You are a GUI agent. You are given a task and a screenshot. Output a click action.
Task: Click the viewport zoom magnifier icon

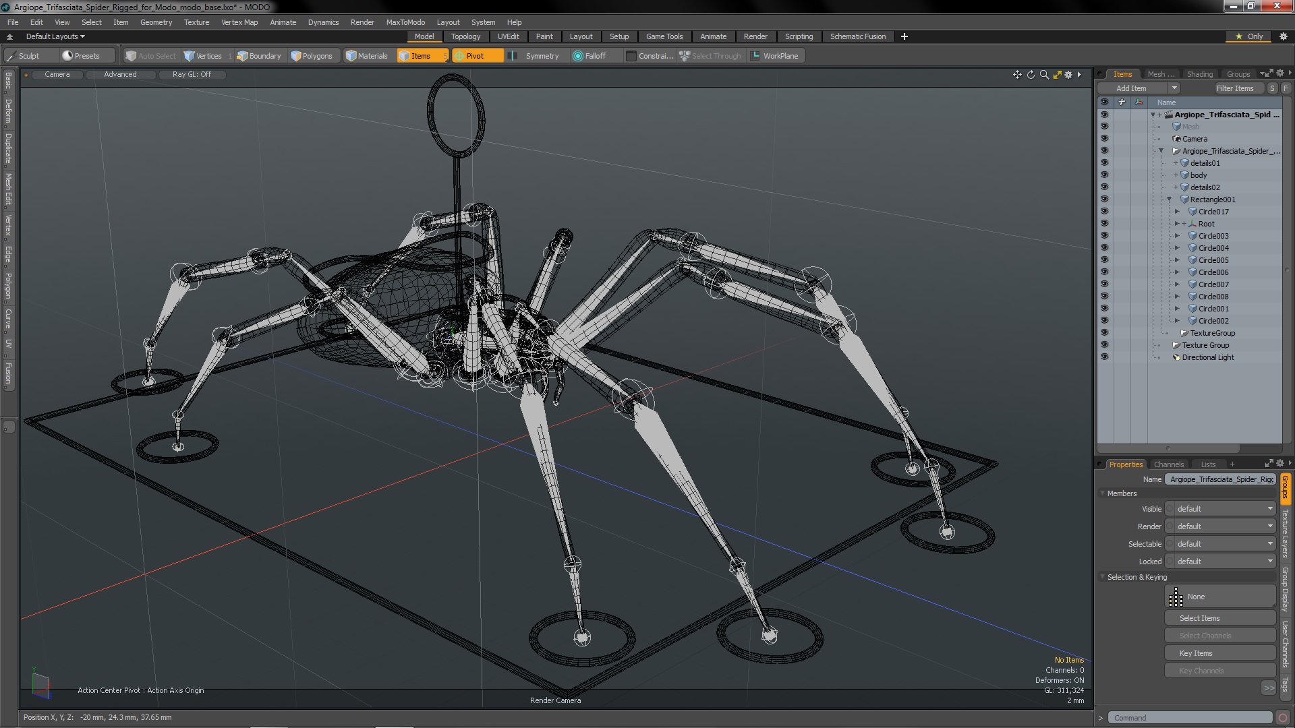(1044, 75)
